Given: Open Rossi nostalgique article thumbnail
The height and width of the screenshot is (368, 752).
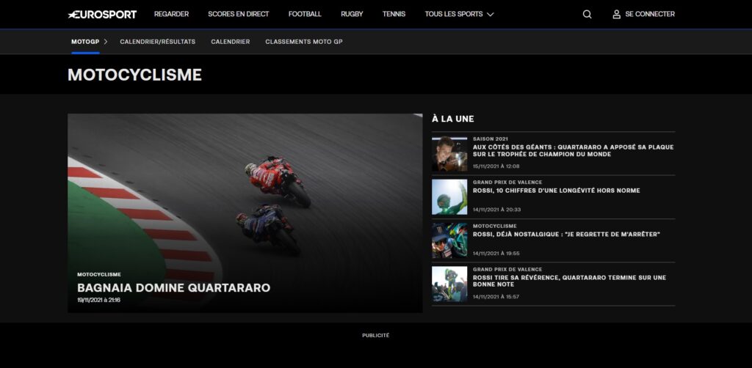Looking at the screenshot, I should (449, 240).
